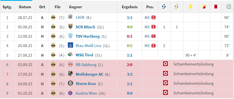Click the SCR Altach club crest
234x99 pixels.
click(70, 27)
